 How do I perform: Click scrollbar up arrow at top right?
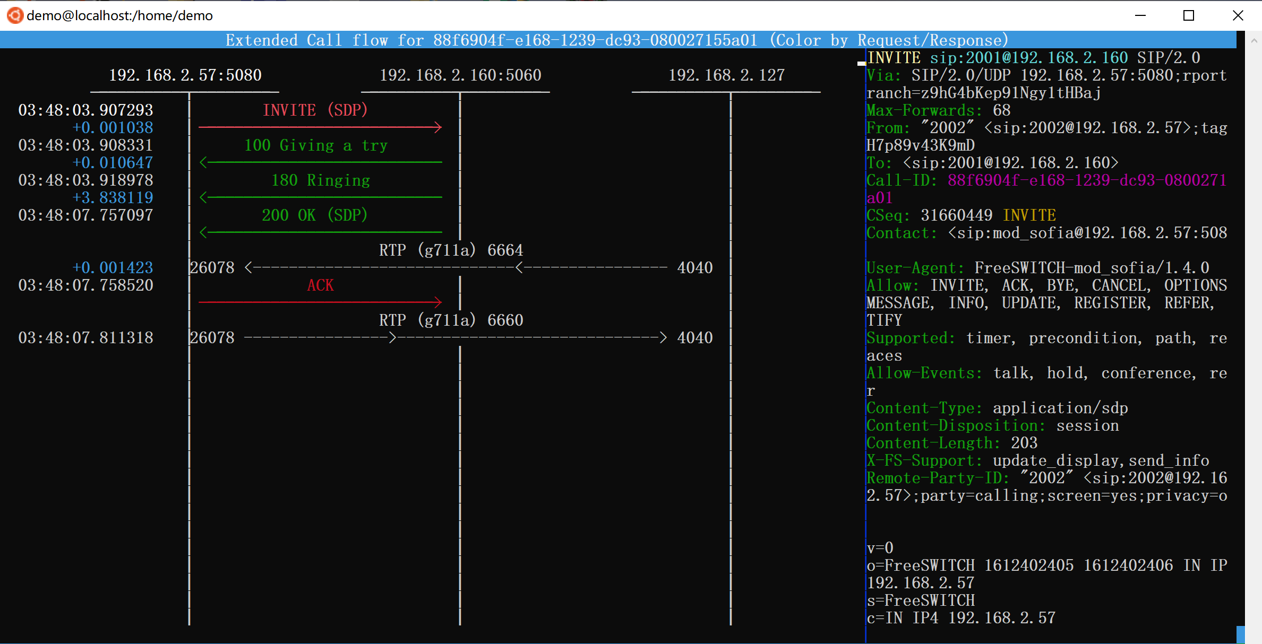click(1254, 40)
